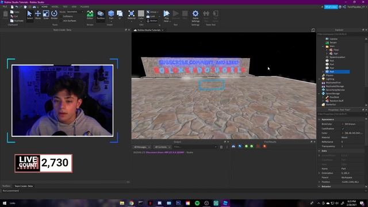Click the Play Here button
Viewport: 368px width, 207px height.
click(166, 16)
